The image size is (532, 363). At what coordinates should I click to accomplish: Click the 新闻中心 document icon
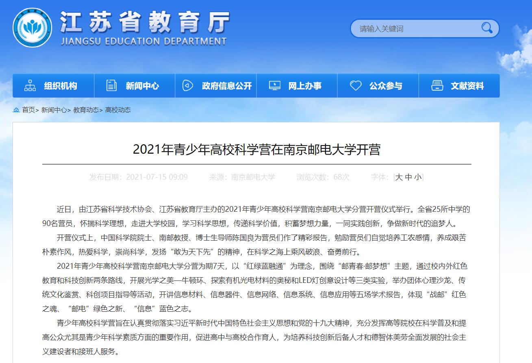tap(111, 86)
